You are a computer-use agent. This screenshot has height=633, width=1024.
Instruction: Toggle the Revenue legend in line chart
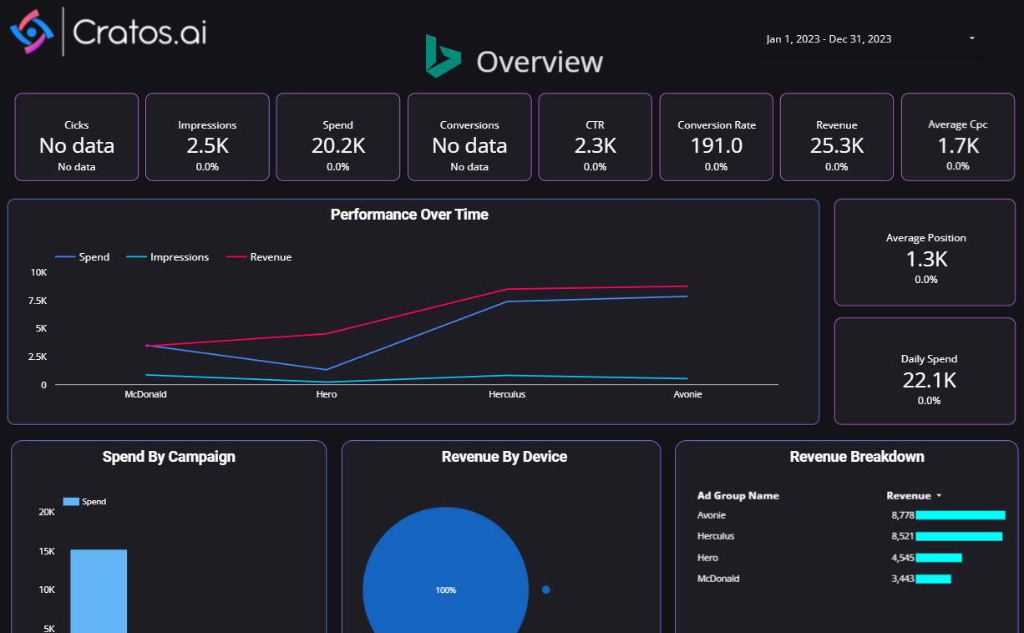[x=259, y=257]
